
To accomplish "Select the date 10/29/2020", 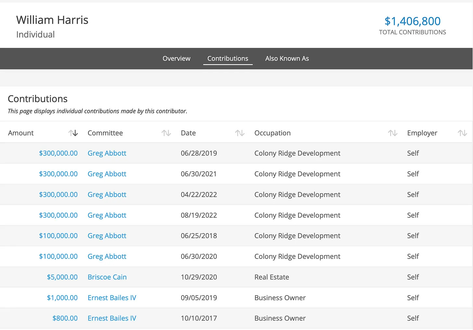I will 199,277.
